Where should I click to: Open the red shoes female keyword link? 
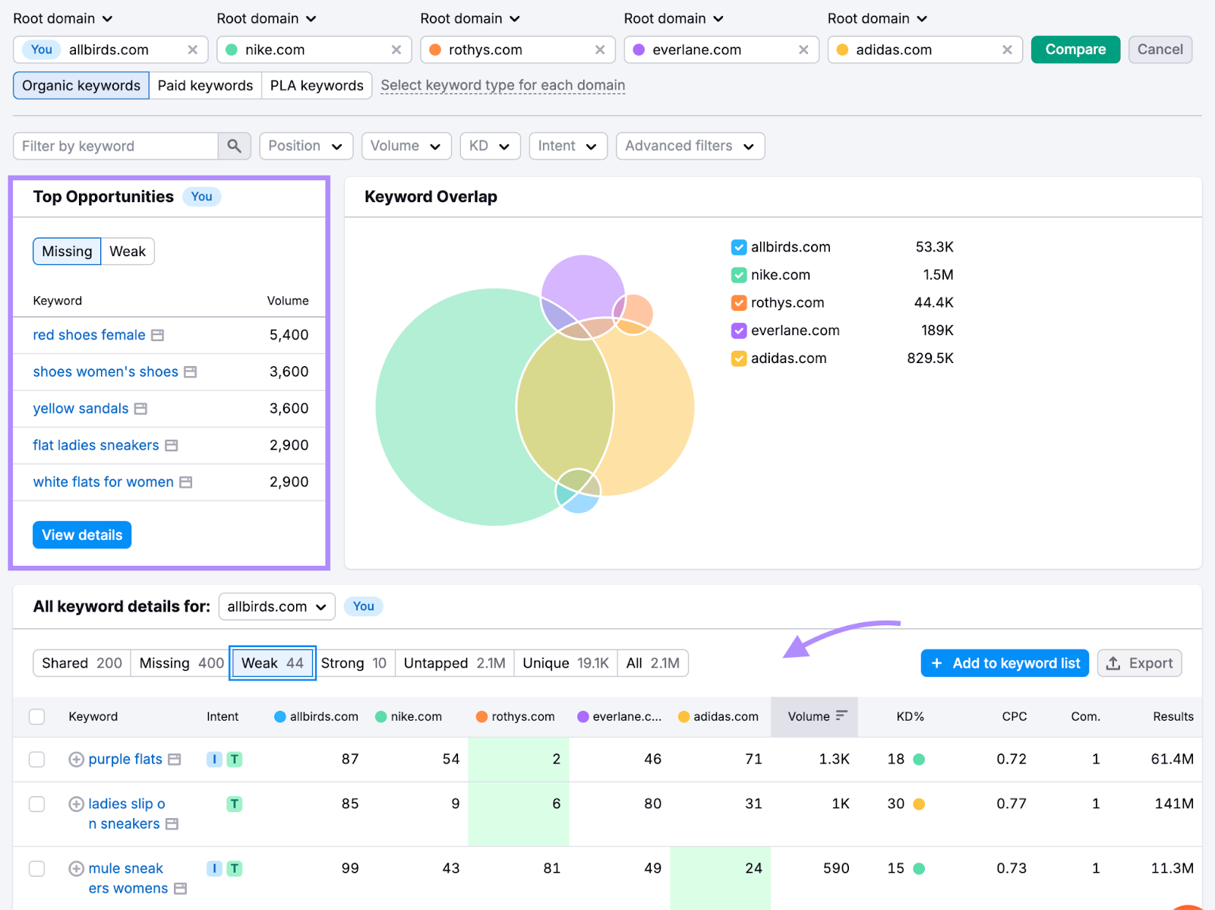(x=89, y=334)
